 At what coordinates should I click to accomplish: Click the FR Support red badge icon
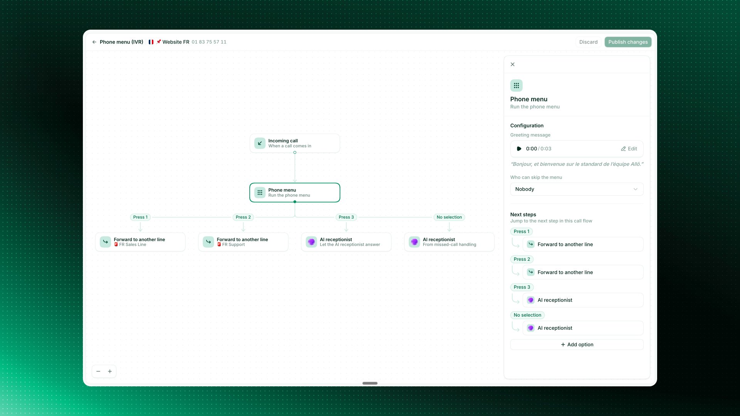click(x=219, y=245)
